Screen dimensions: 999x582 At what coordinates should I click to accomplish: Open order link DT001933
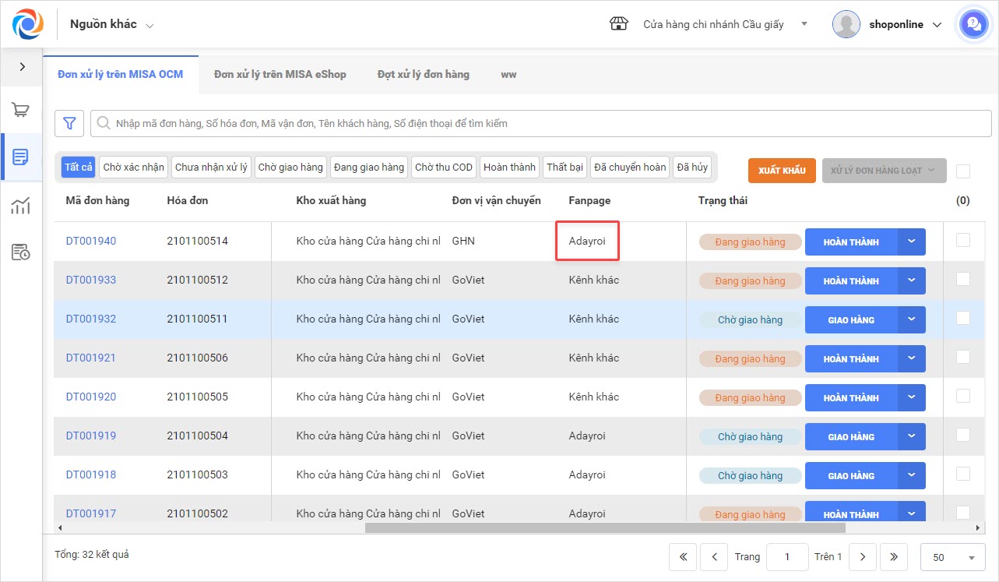coord(91,280)
